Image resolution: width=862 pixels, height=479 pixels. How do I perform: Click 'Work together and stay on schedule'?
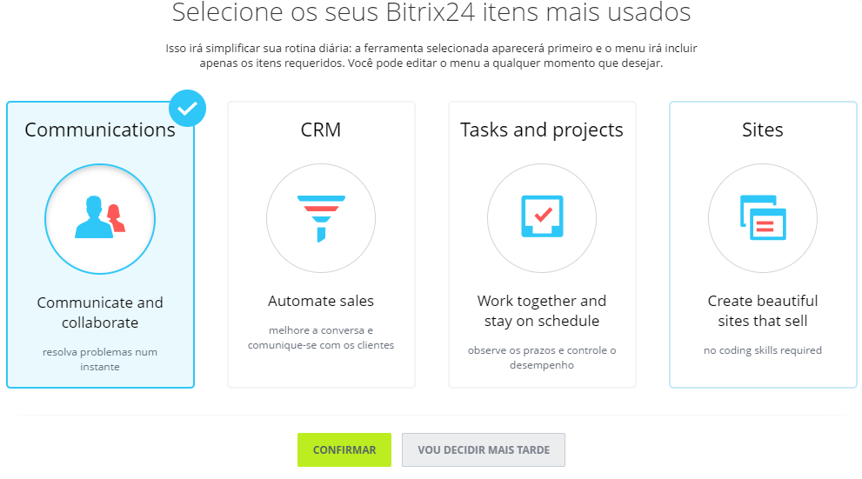[542, 311]
